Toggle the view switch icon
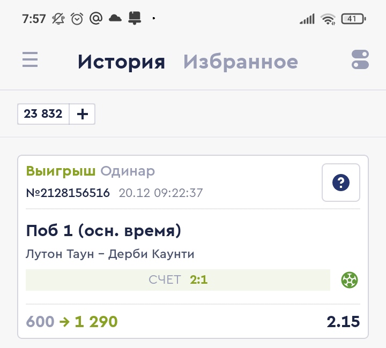386x348 pixels. click(360, 59)
